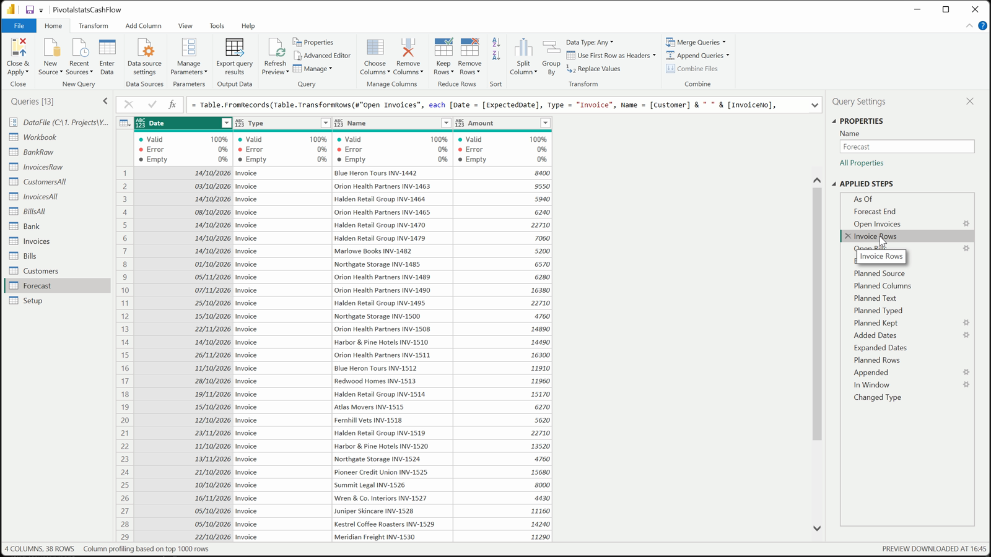
Task: Expand the formula bar
Action: click(x=814, y=105)
